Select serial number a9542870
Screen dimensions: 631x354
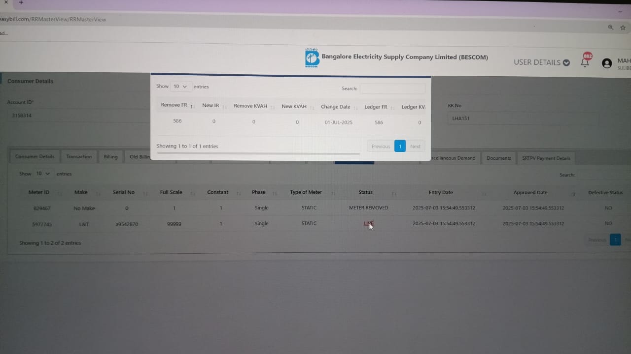(x=127, y=224)
